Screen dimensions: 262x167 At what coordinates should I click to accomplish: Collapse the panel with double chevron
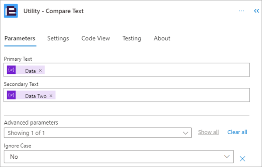coord(256,11)
